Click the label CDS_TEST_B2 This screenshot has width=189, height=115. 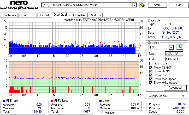pos(172,37)
